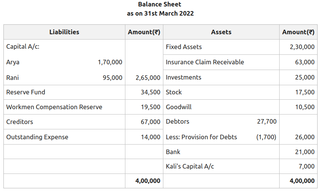The height and width of the screenshot is (191, 321).
Task: Select the Reserve Fund row label
Action: click(x=26, y=92)
